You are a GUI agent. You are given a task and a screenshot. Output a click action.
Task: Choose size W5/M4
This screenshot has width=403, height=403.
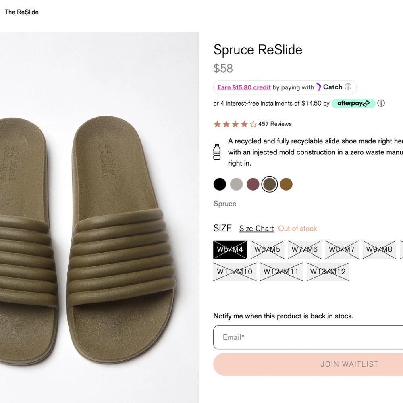(230, 249)
